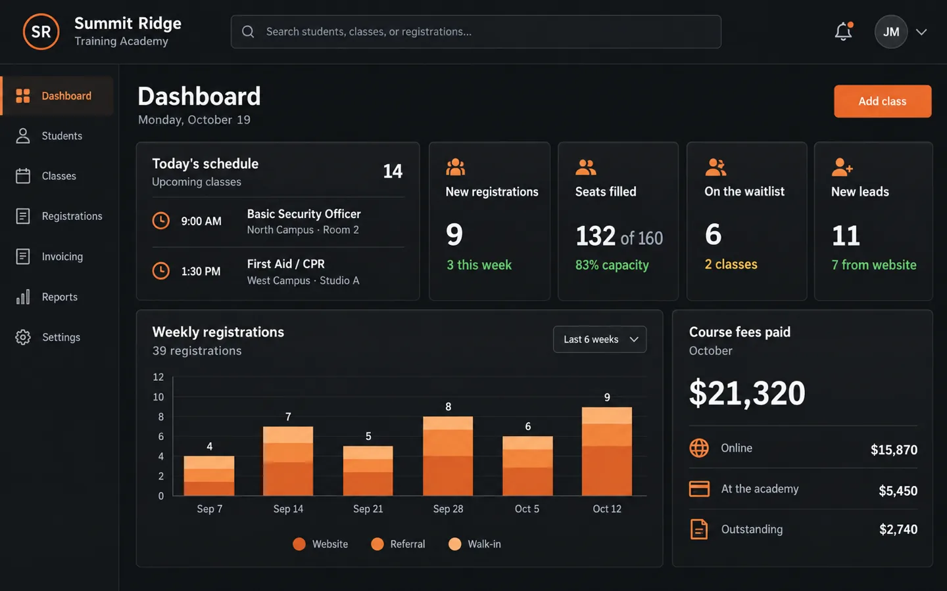Screen dimensions: 947x591
Task: Click the Invoicing document icon
Action: (x=23, y=256)
